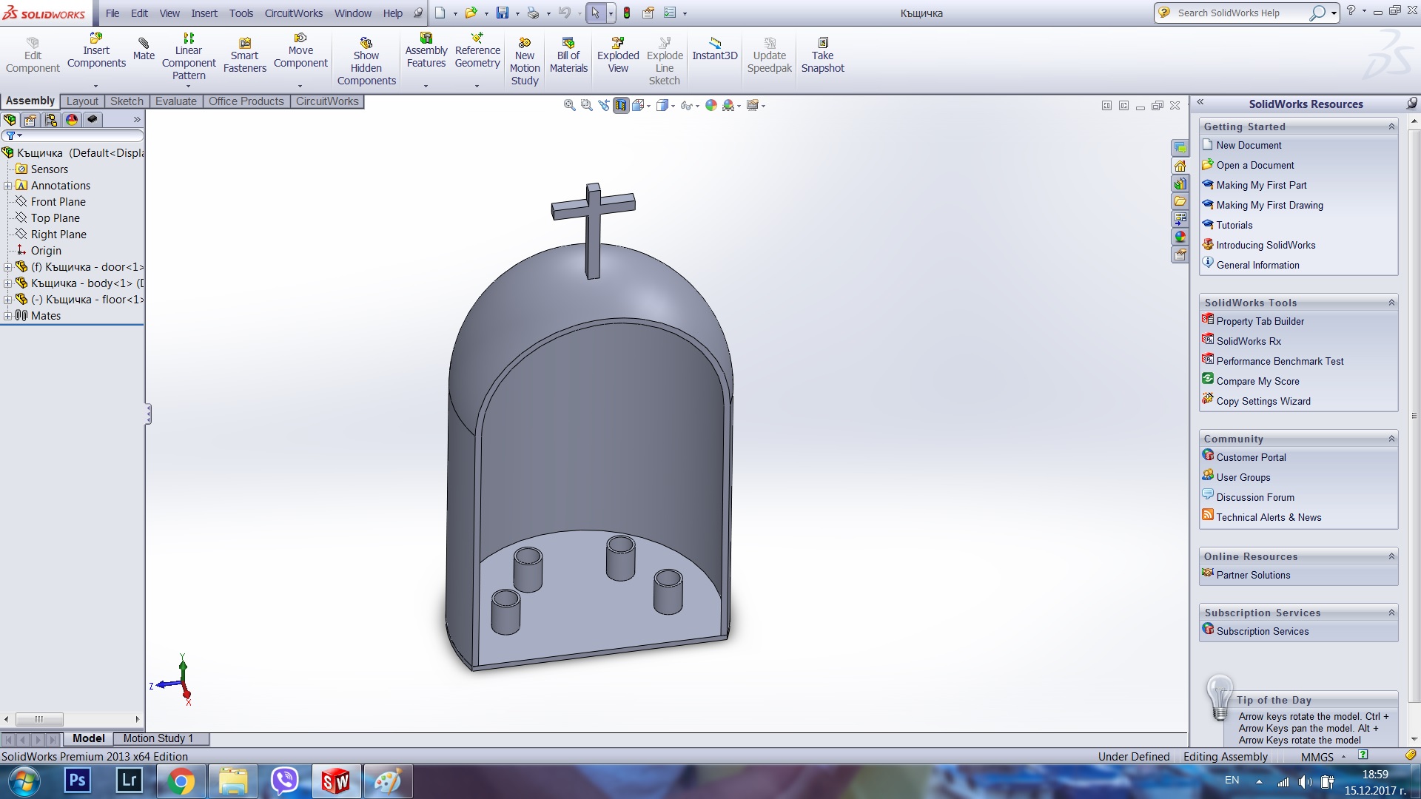The width and height of the screenshot is (1421, 799).
Task: Expand the Mates tree node
Action: pyautogui.click(x=7, y=316)
